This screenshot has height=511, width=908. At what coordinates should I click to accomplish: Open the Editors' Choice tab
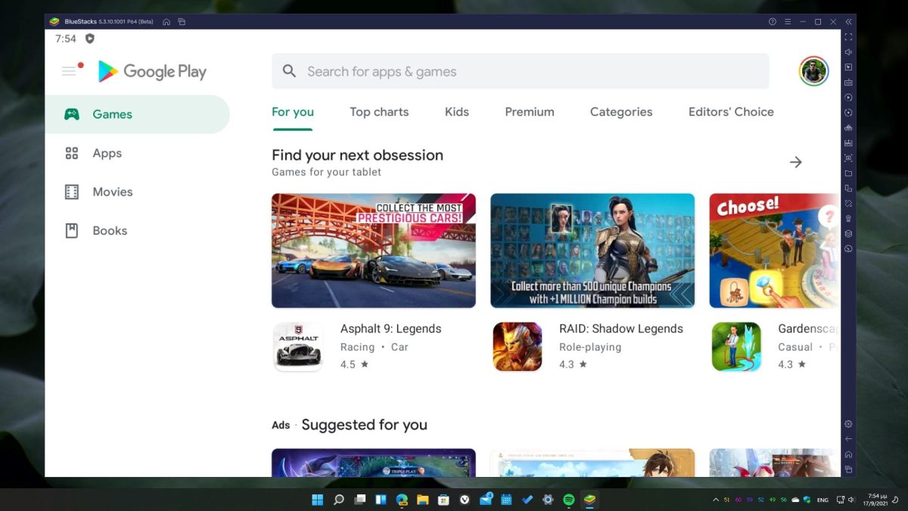click(730, 111)
